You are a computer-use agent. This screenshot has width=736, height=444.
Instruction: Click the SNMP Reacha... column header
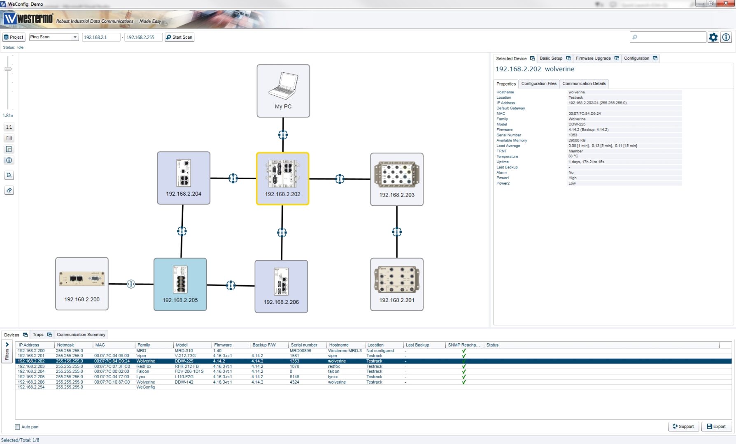click(464, 345)
